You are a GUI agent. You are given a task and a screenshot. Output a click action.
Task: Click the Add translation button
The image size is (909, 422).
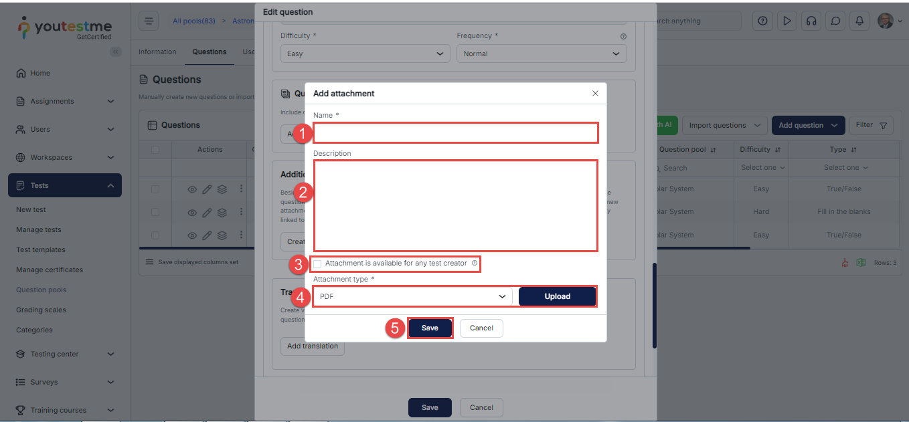(313, 346)
